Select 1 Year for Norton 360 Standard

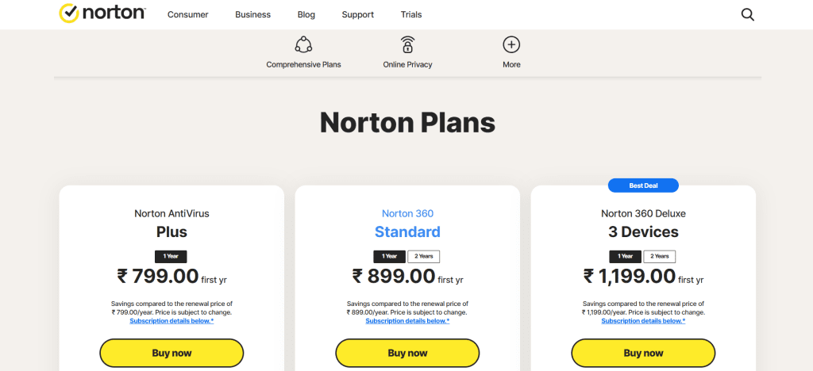pyautogui.click(x=389, y=256)
